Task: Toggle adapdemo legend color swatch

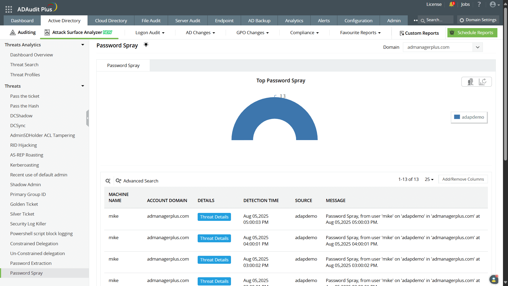Action: click(457, 117)
